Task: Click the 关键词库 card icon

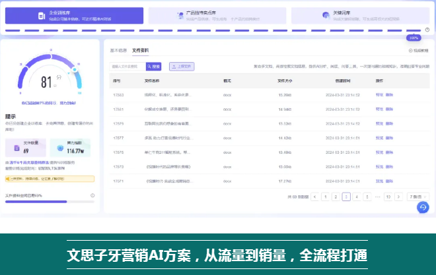Action: coord(326,15)
